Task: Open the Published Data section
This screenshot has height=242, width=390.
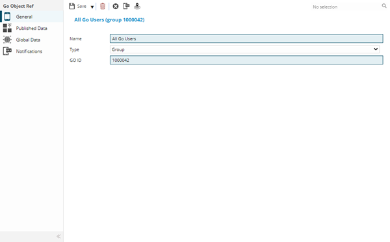Action: [32, 28]
